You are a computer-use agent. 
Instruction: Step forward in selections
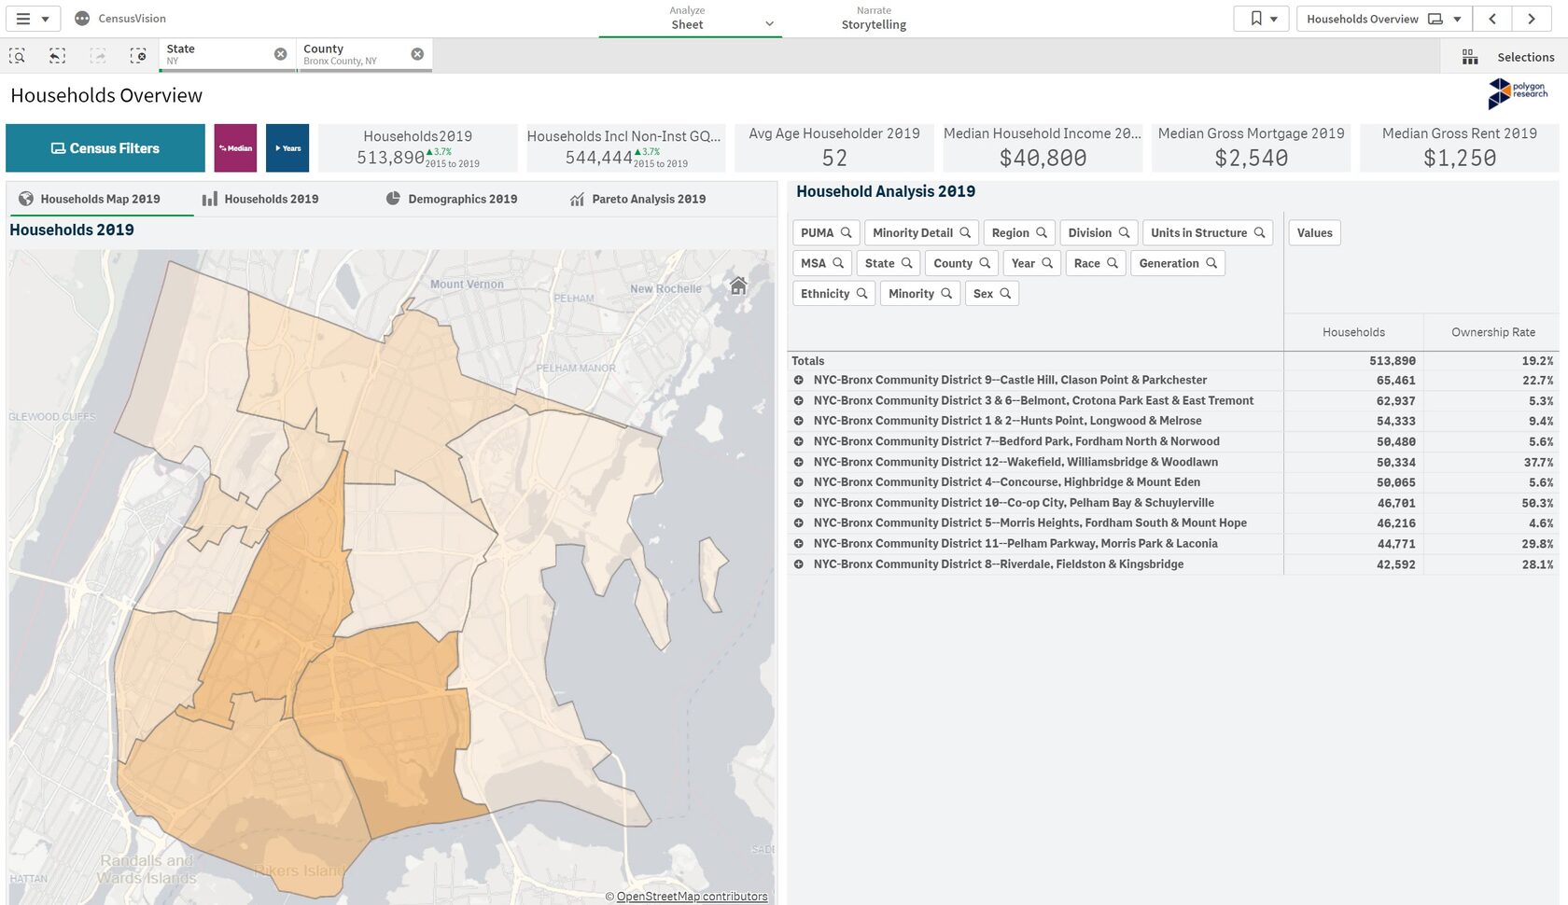click(98, 56)
